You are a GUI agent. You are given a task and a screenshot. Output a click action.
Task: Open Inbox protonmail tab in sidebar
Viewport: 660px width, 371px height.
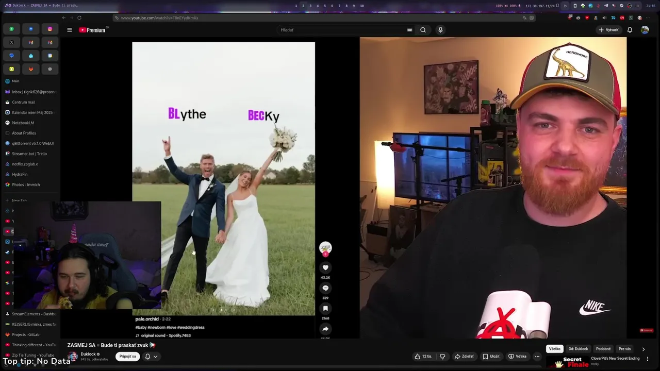30,92
